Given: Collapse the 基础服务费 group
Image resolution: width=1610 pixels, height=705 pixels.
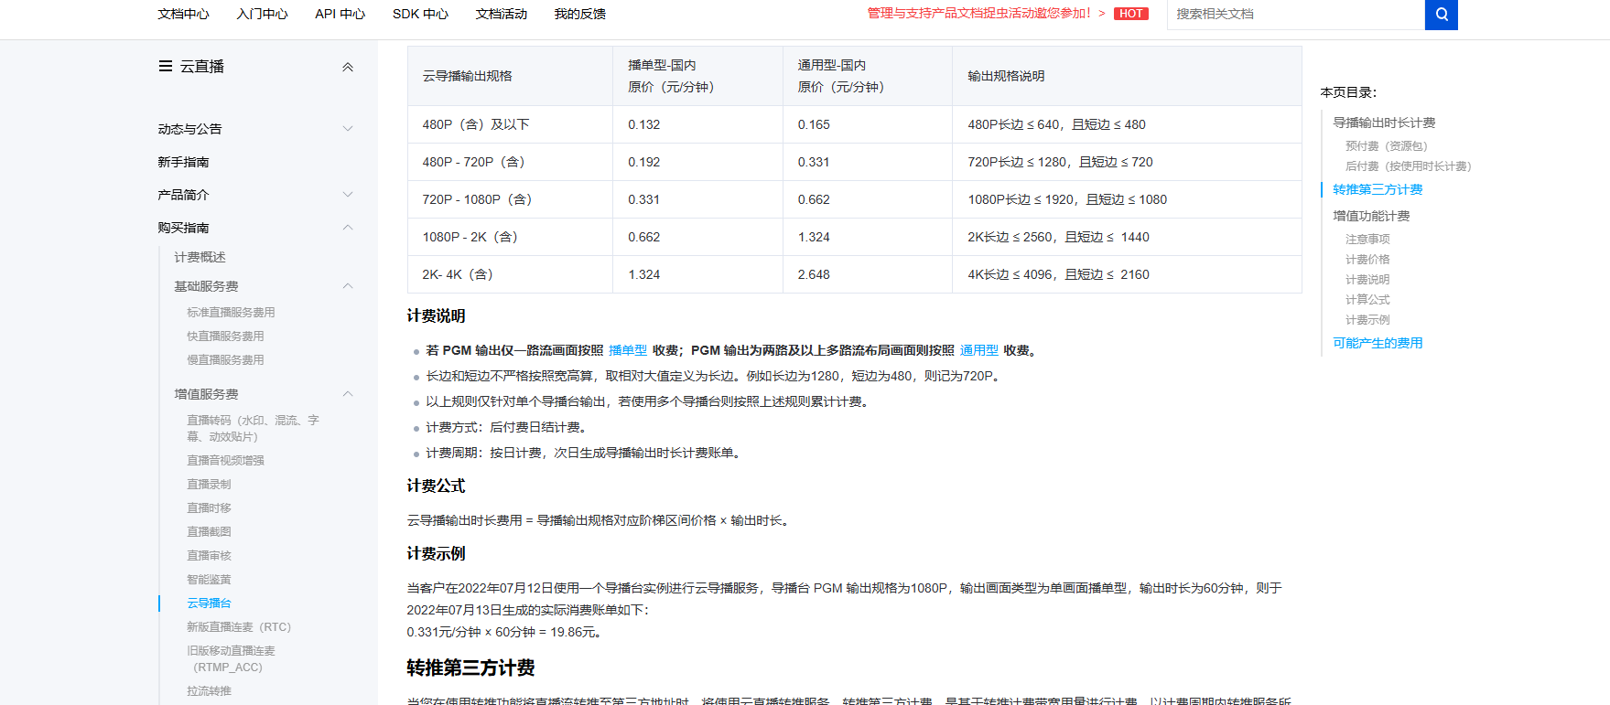Looking at the screenshot, I should [348, 286].
